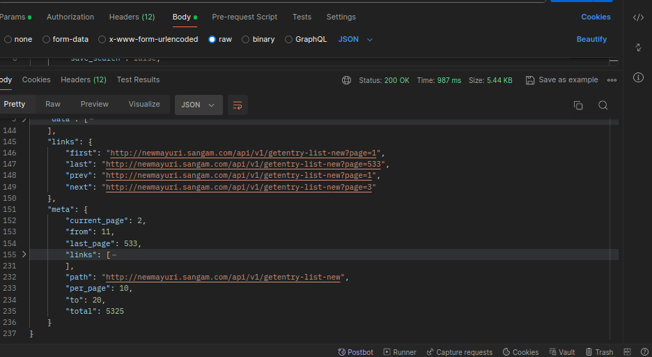Open the "next" page=3 URL link
652x357 pixels.
click(x=239, y=188)
